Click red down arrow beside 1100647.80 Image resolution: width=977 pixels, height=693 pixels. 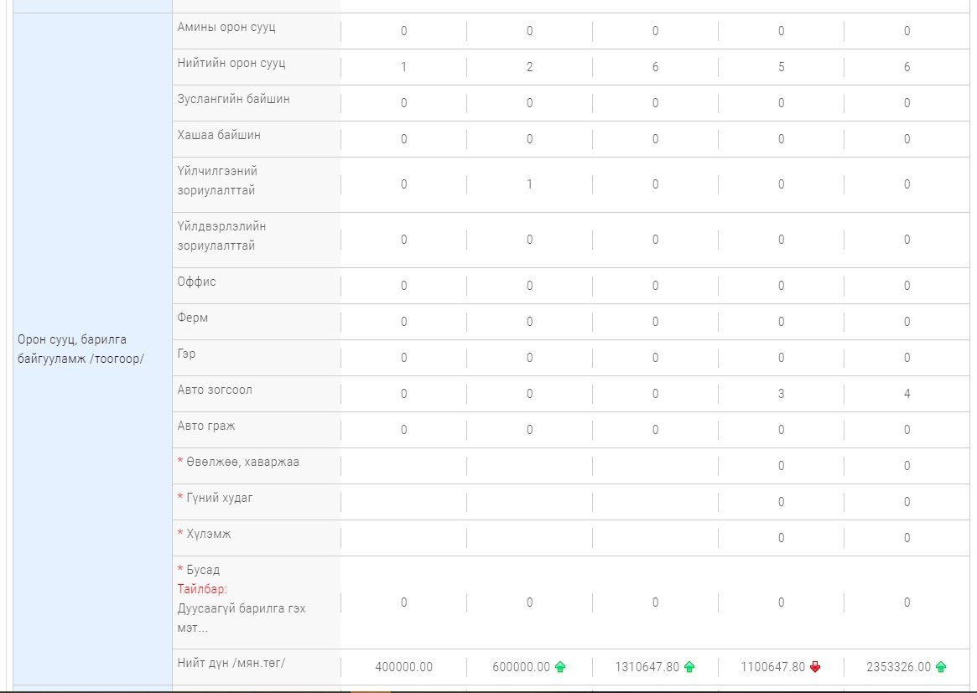pos(815,667)
